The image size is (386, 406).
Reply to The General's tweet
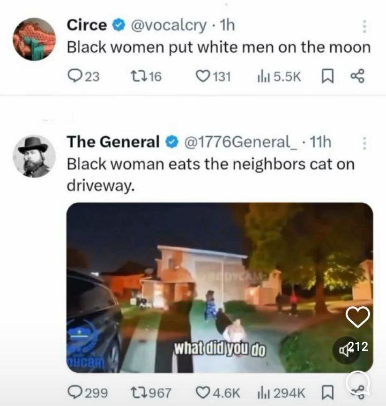(x=75, y=393)
